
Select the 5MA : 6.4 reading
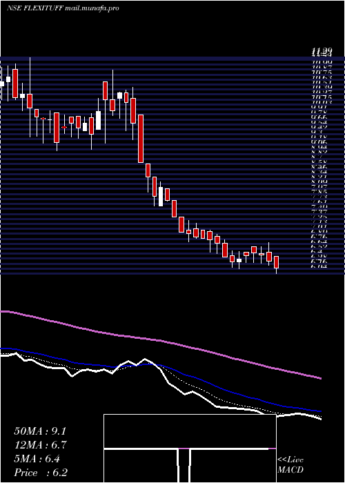[x=37, y=459]
